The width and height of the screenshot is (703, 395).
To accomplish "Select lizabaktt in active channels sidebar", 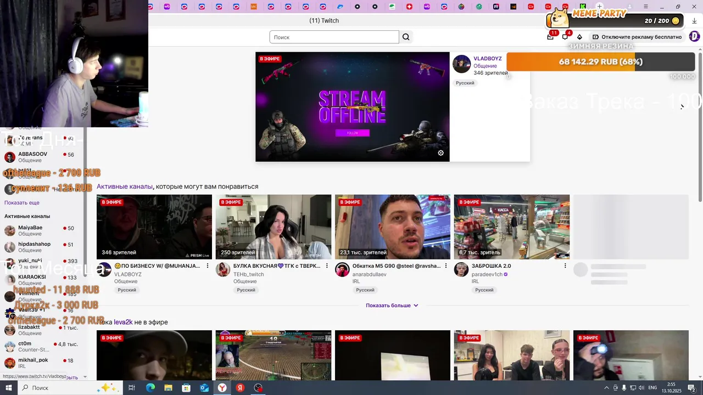I will (43, 330).
